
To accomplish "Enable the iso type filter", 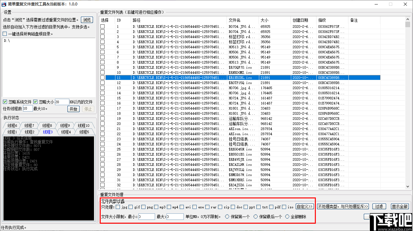I will click(284, 207).
